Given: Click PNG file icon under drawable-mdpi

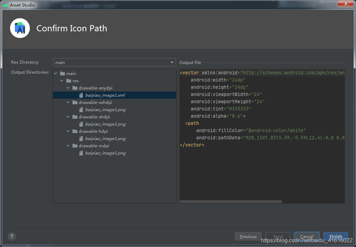Looking at the screenshot, I should 81,153.
